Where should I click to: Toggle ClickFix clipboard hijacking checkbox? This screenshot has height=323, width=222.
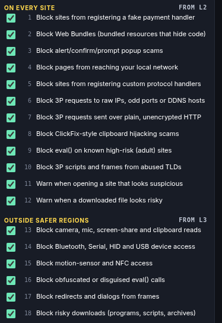tap(11, 134)
